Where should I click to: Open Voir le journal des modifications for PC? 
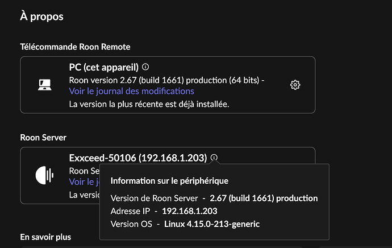131,91
